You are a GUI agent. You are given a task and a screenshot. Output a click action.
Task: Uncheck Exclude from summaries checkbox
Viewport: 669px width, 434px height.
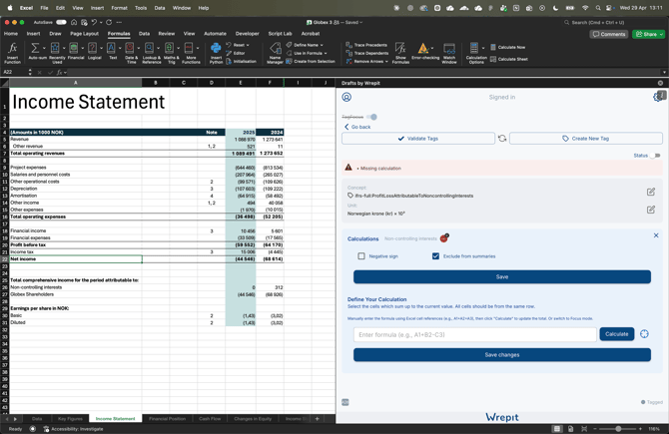tap(435, 256)
